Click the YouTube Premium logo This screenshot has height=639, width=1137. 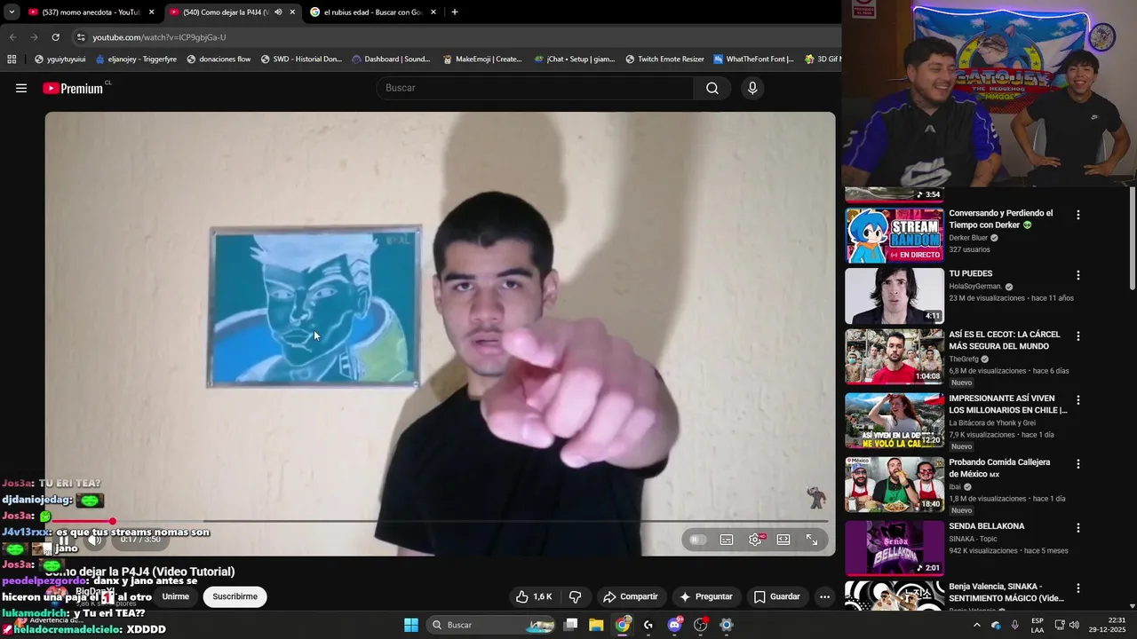75,88
